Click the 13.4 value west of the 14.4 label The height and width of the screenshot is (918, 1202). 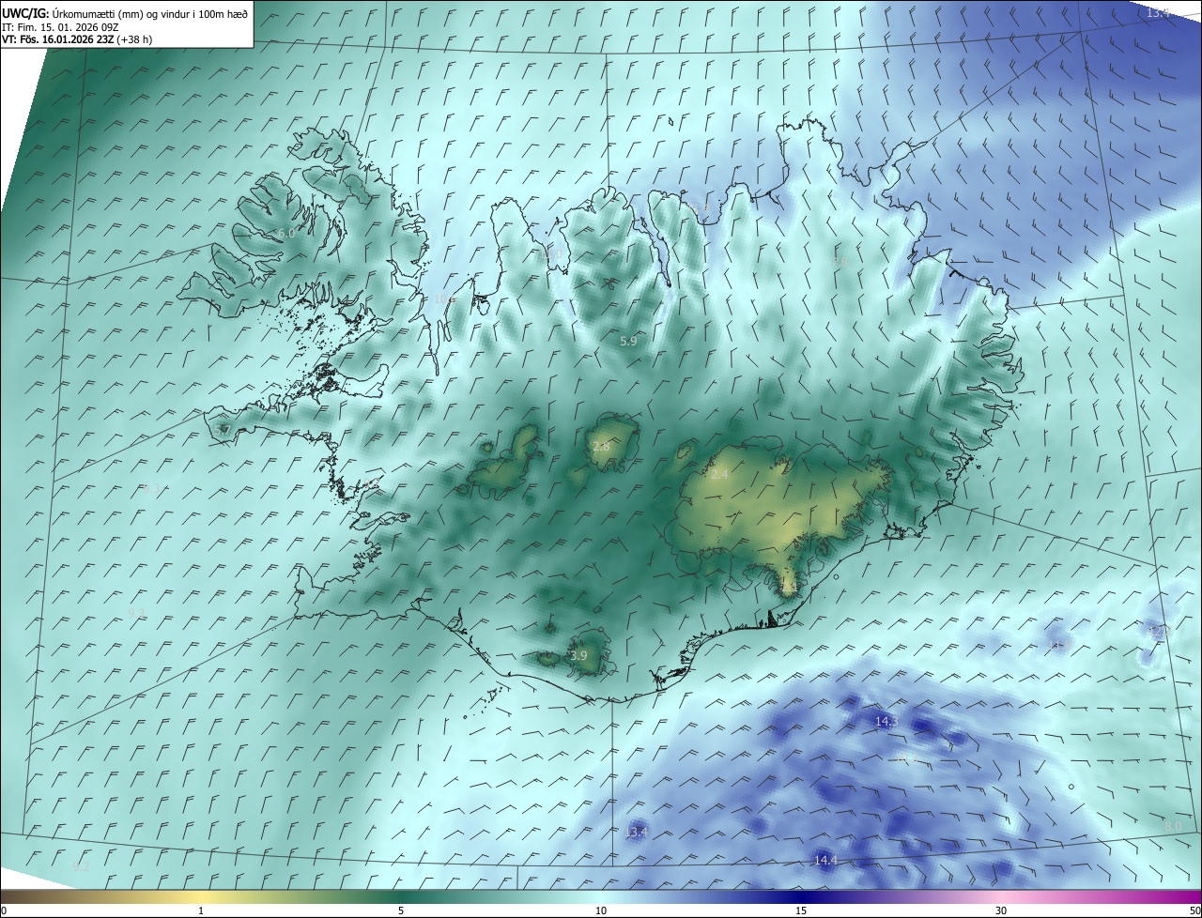click(636, 832)
